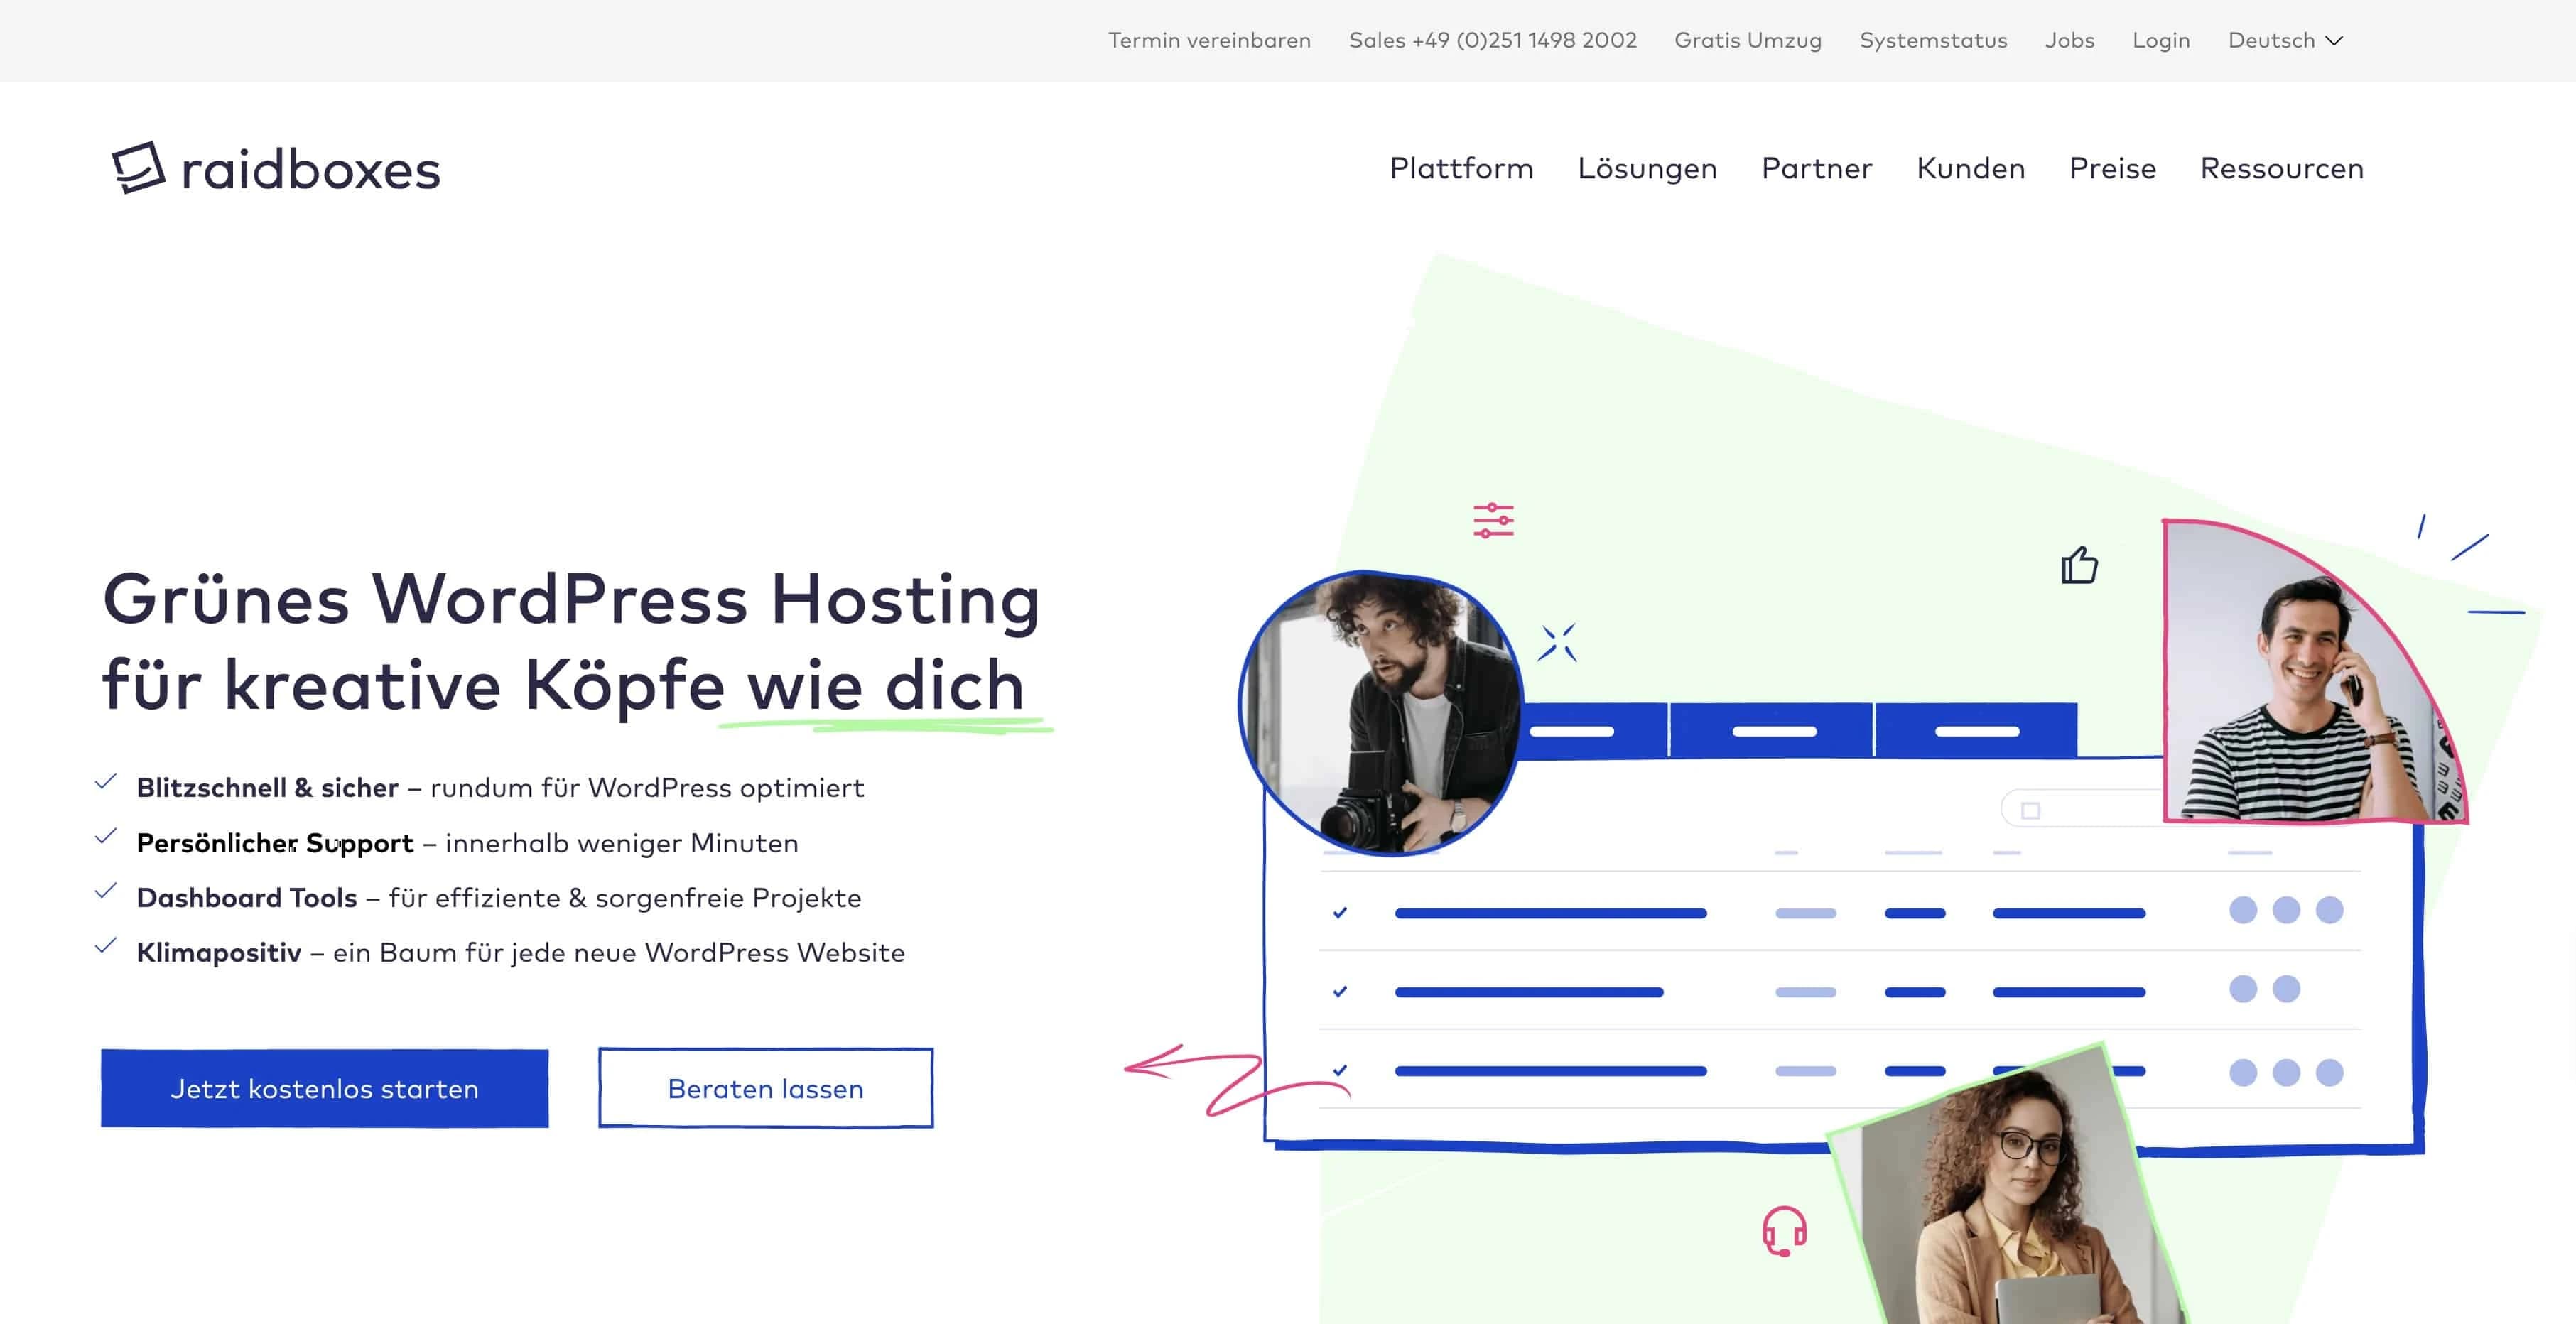
Task: Open the Ressourcen menu item
Action: click(x=2281, y=168)
